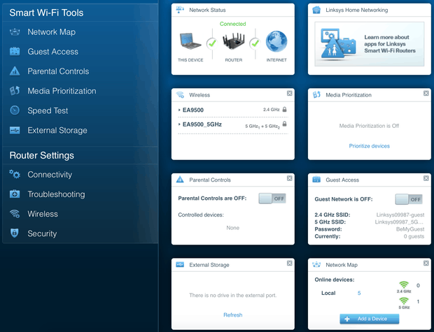
Task: Click the Security shield icon
Action: (x=15, y=233)
